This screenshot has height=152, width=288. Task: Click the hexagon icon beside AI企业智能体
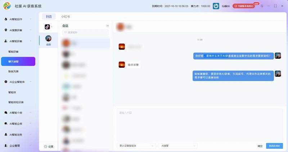(x=6, y=82)
